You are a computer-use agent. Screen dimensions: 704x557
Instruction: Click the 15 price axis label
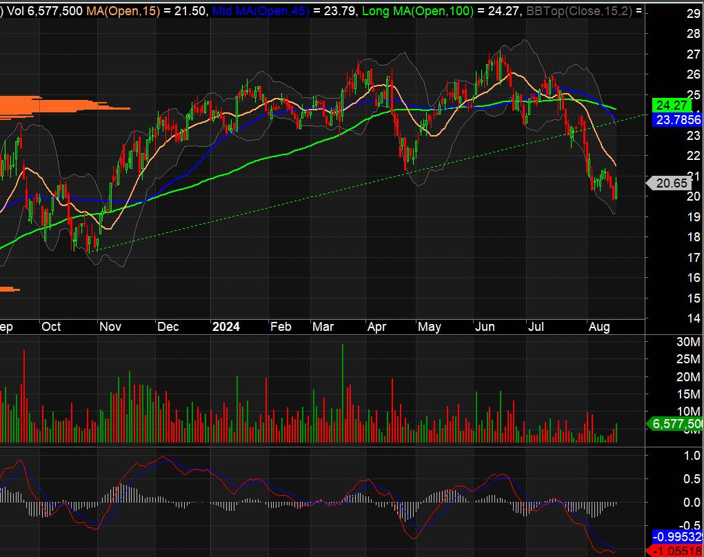coord(693,298)
